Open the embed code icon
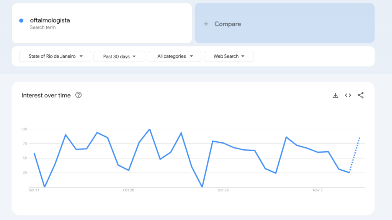This screenshot has width=392, height=220. pyautogui.click(x=348, y=95)
